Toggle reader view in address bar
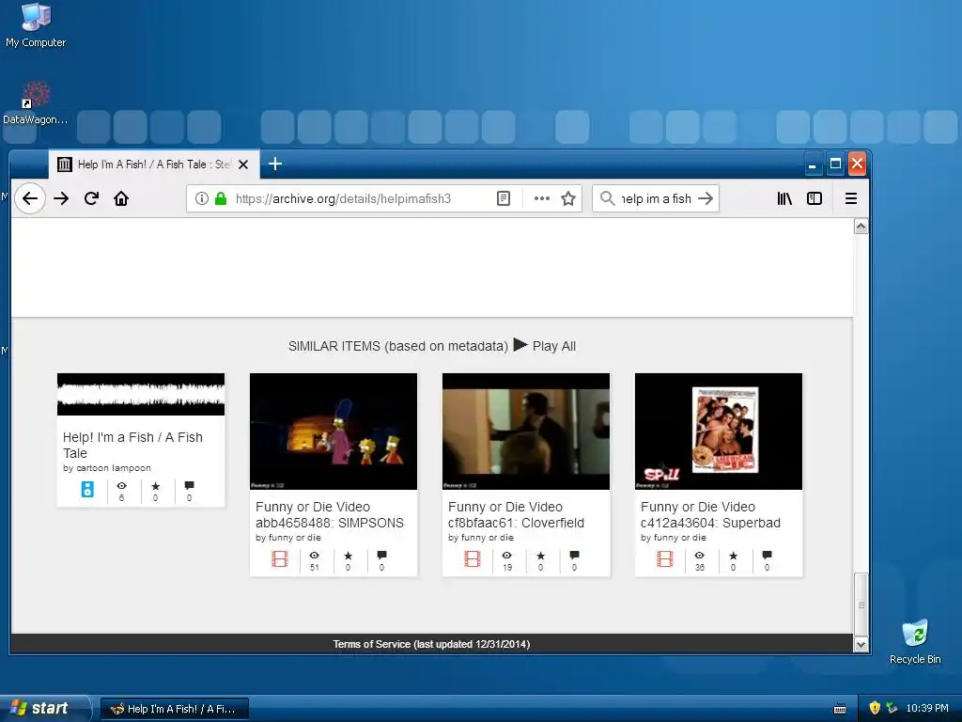 (x=504, y=198)
